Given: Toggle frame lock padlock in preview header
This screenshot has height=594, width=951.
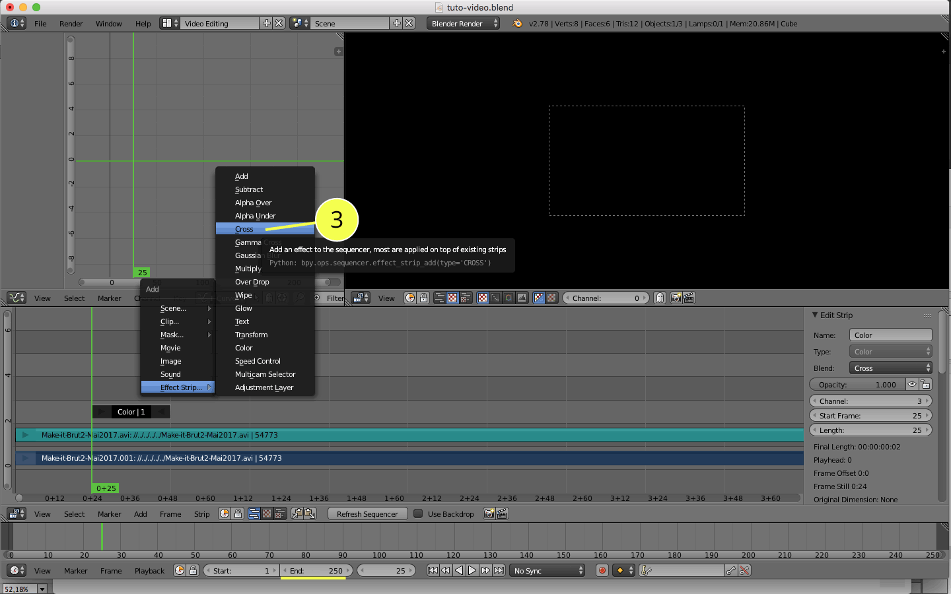Looking at the screenshot, I should tap(423, 298).
